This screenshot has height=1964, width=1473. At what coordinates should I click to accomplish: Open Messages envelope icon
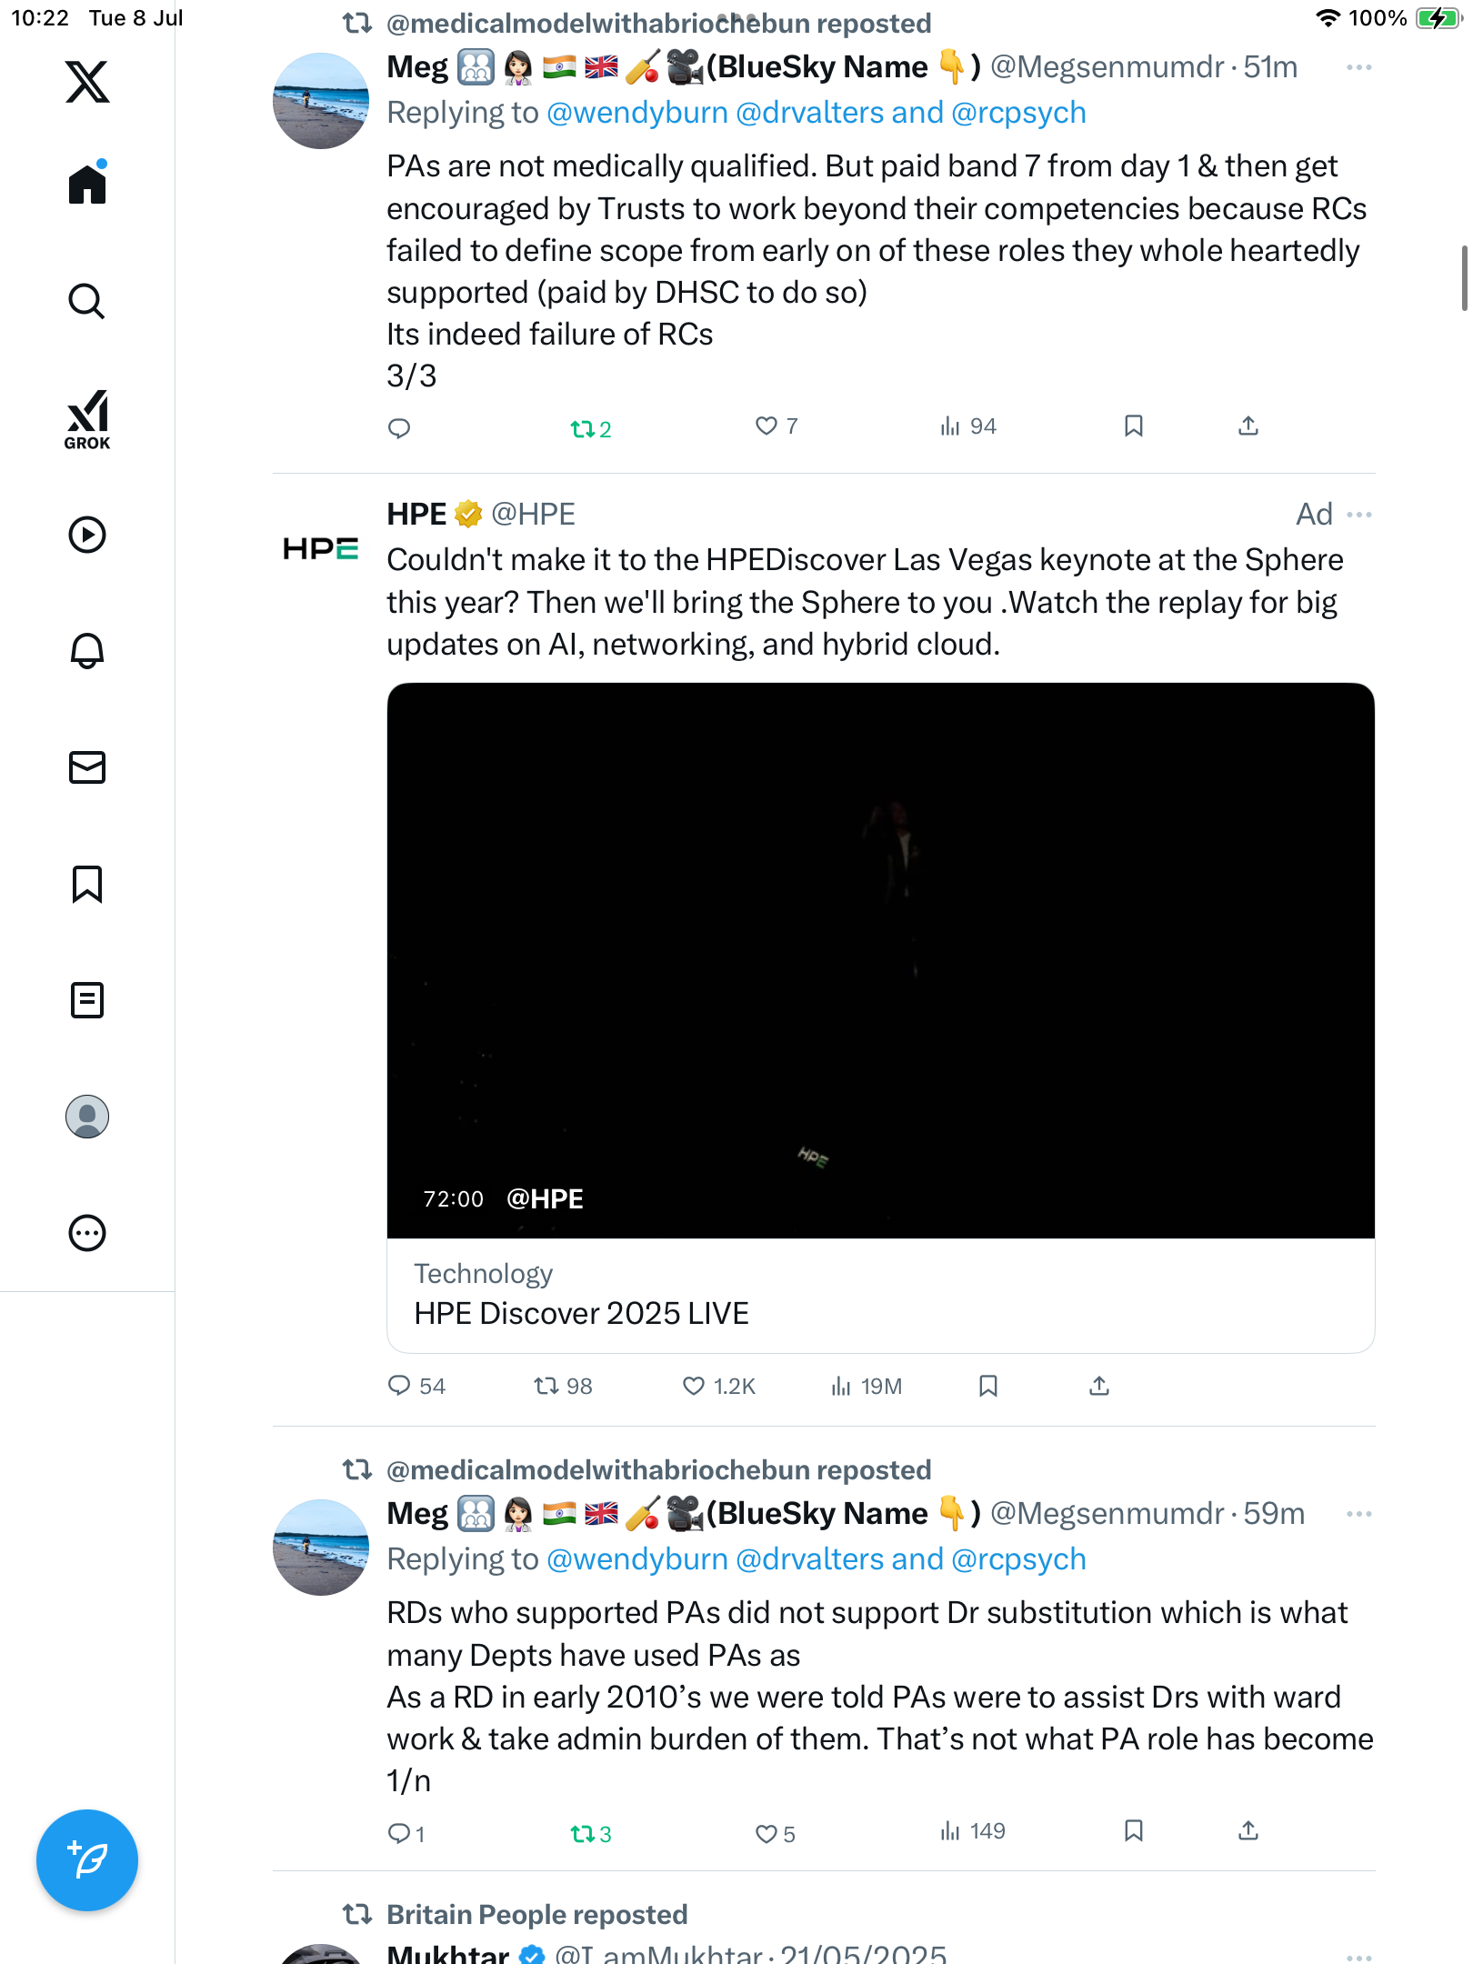coord(87,767)
